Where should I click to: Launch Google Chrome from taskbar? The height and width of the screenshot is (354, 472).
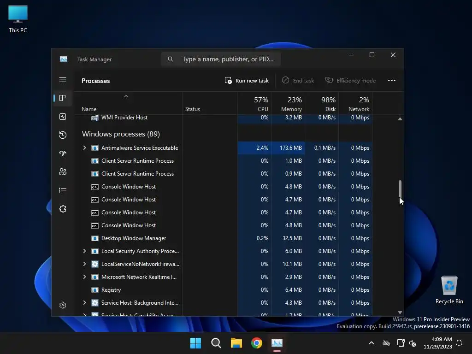pos(256,343)
